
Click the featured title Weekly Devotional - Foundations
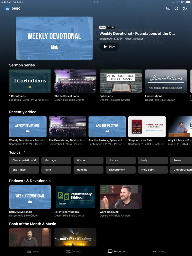tap(137, 33)
